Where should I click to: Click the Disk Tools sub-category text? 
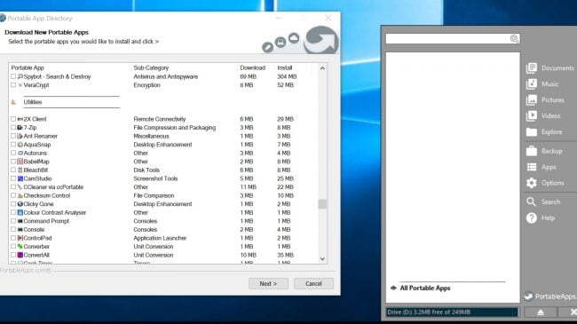[x=146, y=170]
